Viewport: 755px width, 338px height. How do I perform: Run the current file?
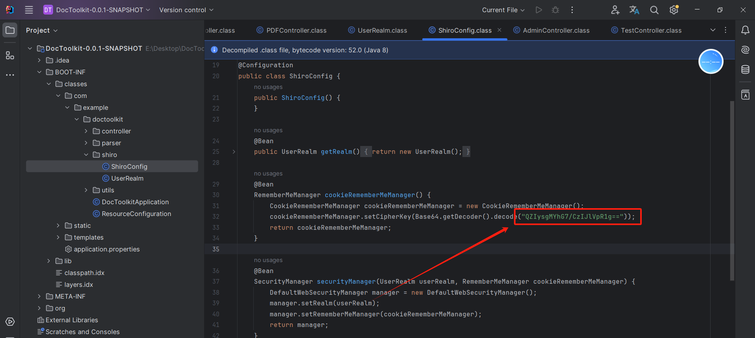tap(539, 10)
